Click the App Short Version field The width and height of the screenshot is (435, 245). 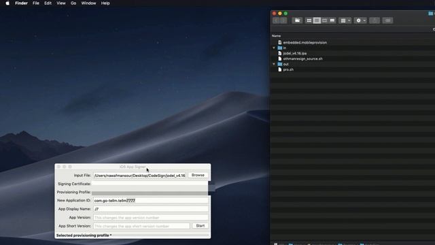click(141, 226)
